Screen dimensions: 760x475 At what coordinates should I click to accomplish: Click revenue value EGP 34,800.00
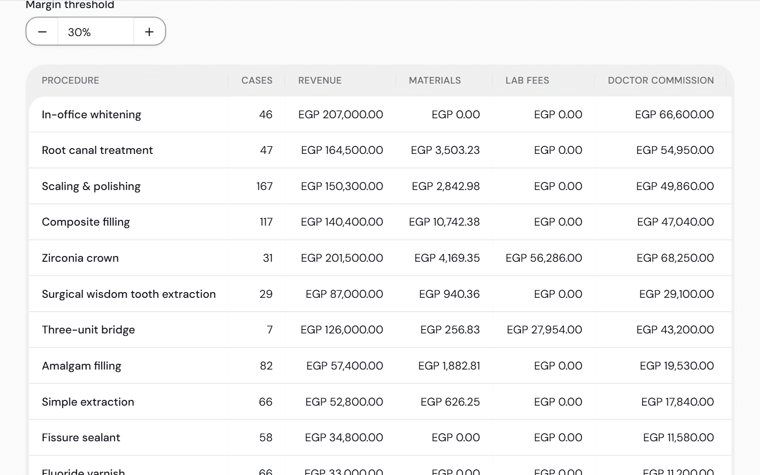[x=344, y=437]
